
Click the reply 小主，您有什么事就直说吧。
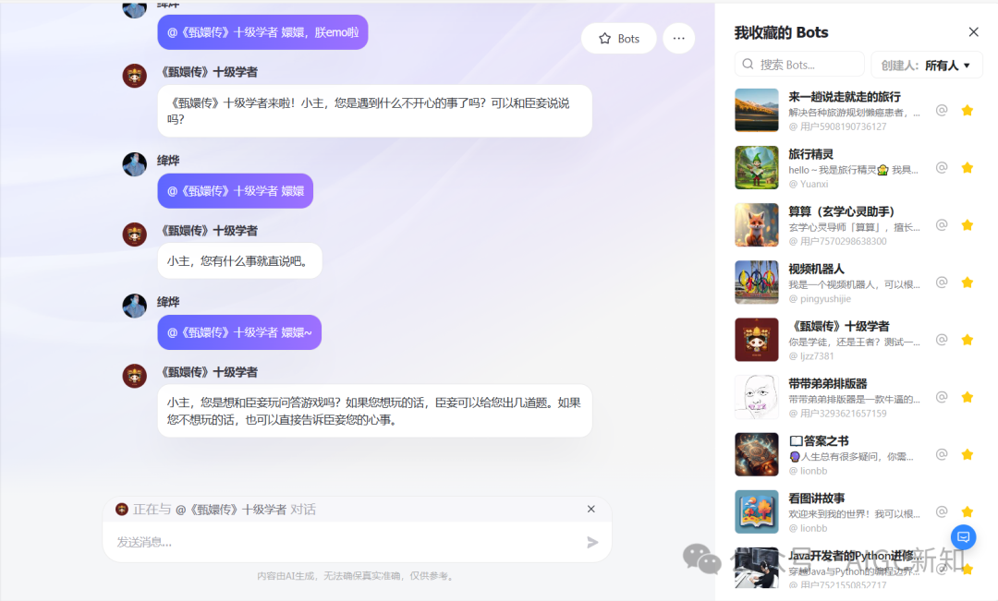(x=239, y=260)
